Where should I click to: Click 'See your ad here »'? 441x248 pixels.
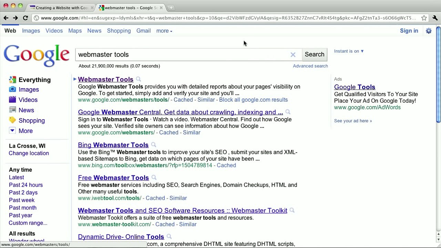pos(353,121)
